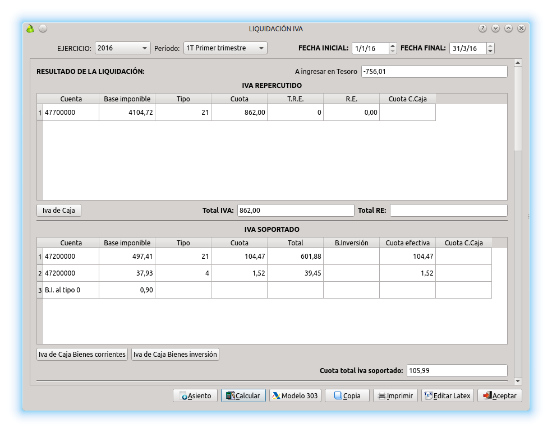Screen dimensions: 552x433
Task: Increase FECHA FINAL with up arrow
Action: pyautogui.click(x=490, y=45)
